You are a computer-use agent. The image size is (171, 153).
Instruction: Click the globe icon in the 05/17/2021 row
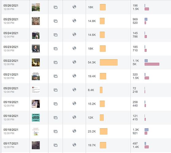[x=74, y=145]
